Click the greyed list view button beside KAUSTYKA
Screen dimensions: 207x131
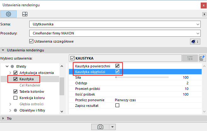coord(190,58)
